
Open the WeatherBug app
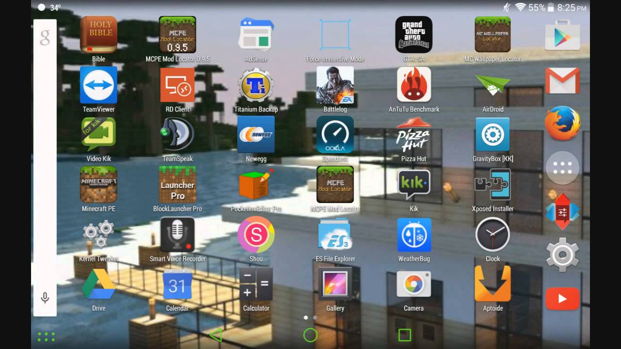pyautogui.click(x=414, y=235)
